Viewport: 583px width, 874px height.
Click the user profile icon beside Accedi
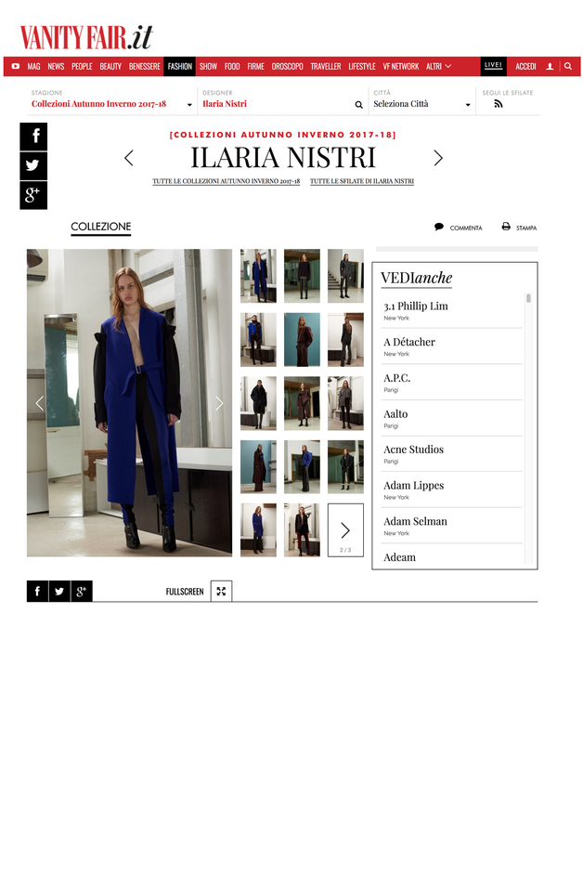(550, 66)
